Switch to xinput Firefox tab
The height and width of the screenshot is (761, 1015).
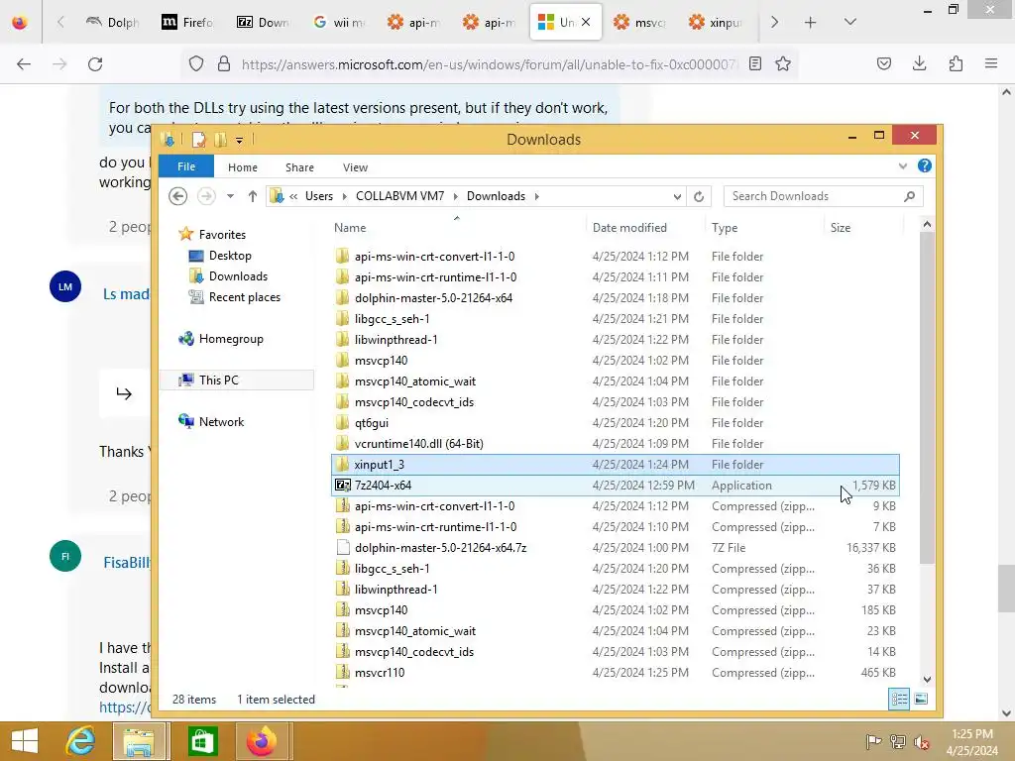click(x=716, y=22)
